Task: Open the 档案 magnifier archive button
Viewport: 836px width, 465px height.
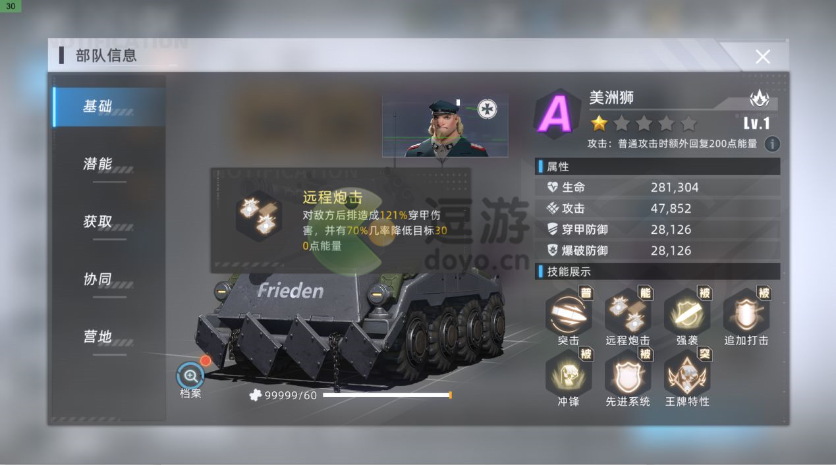Action: 190,376
